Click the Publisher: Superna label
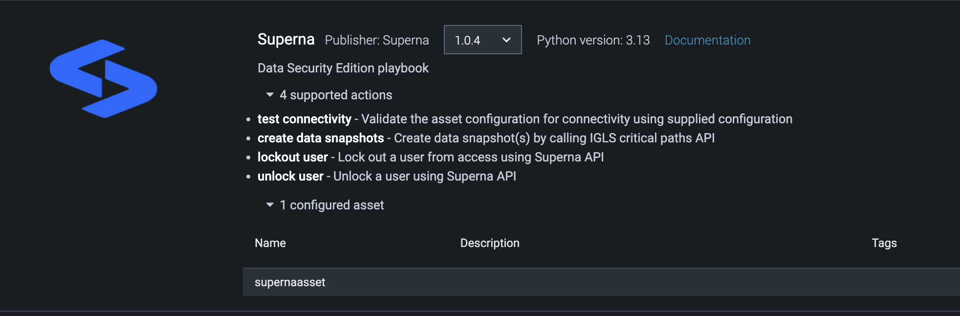Screen dimensions: 960x316 tap(376, 40)
